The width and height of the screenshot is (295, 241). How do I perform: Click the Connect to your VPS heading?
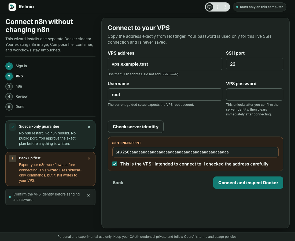(x=139, y=28)
